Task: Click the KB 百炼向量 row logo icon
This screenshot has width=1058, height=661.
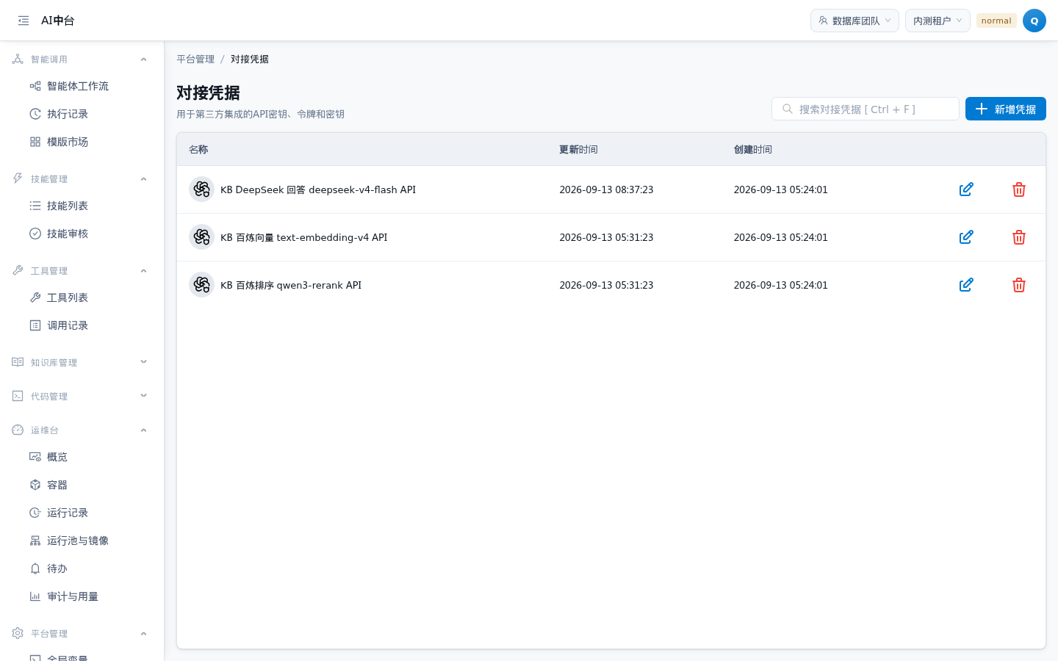Action: click(201, 237)
